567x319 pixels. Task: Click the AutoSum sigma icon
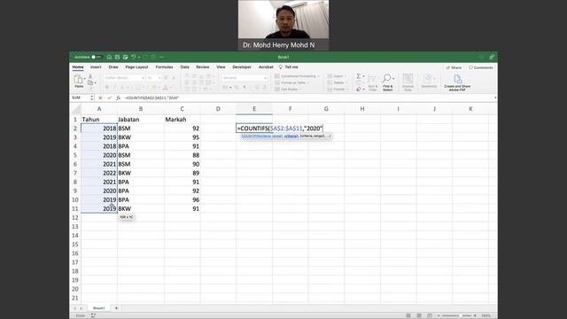click(358, 76)
